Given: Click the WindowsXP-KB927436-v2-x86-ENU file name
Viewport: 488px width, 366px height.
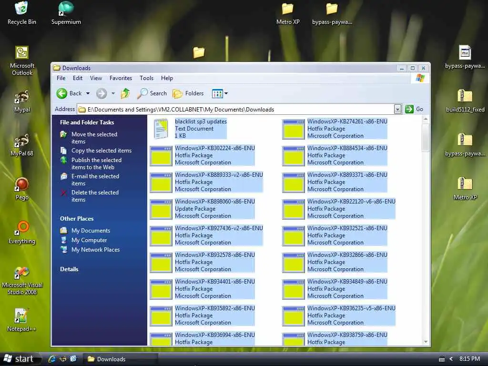Looking at the screenshot, I should point(219,228).
